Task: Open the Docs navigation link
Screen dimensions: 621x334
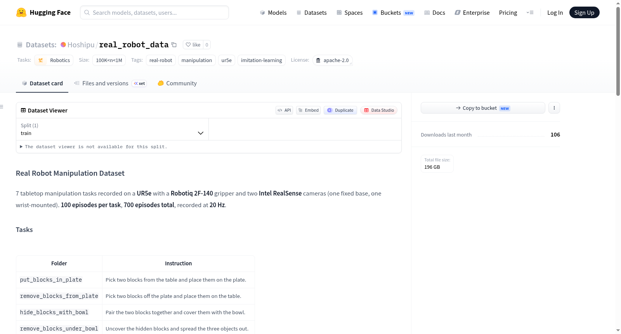Action: pyautogui.click(x=435, y=13)
